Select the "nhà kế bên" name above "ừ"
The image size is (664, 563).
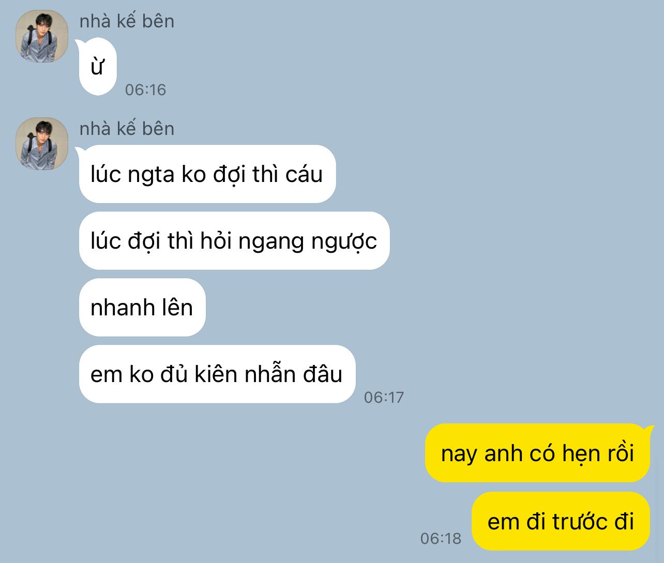127,21
